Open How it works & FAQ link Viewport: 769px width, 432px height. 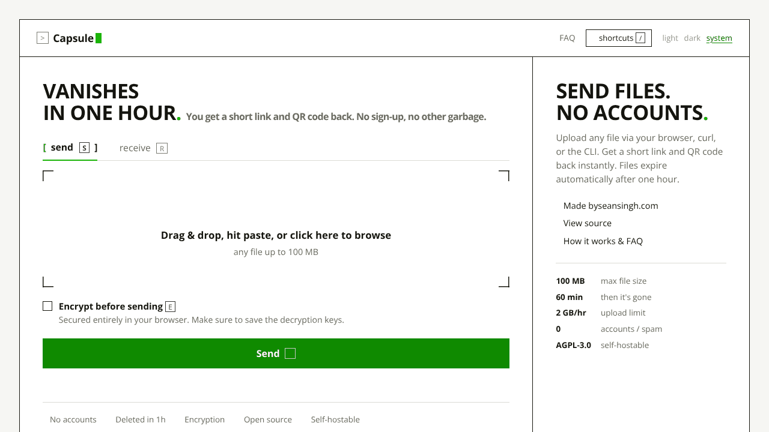coord(603,241)
